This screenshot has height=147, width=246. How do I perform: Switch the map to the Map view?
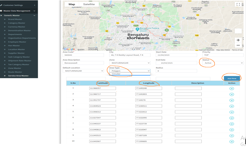tap(72, 4)
